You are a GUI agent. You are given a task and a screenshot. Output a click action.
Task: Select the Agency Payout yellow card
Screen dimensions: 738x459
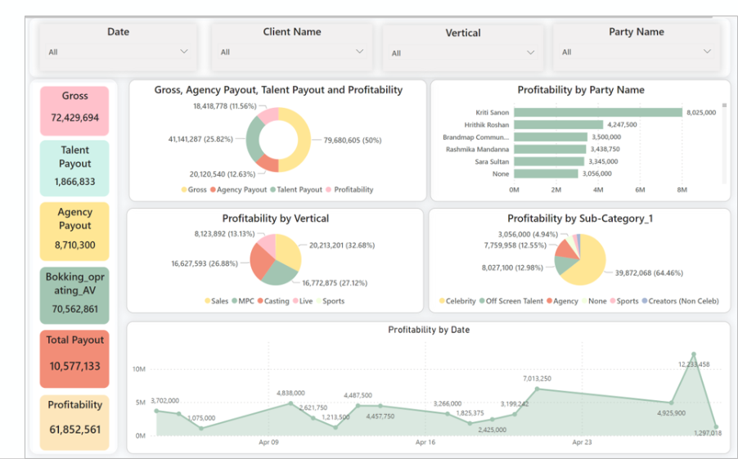(x=74, y=228)
